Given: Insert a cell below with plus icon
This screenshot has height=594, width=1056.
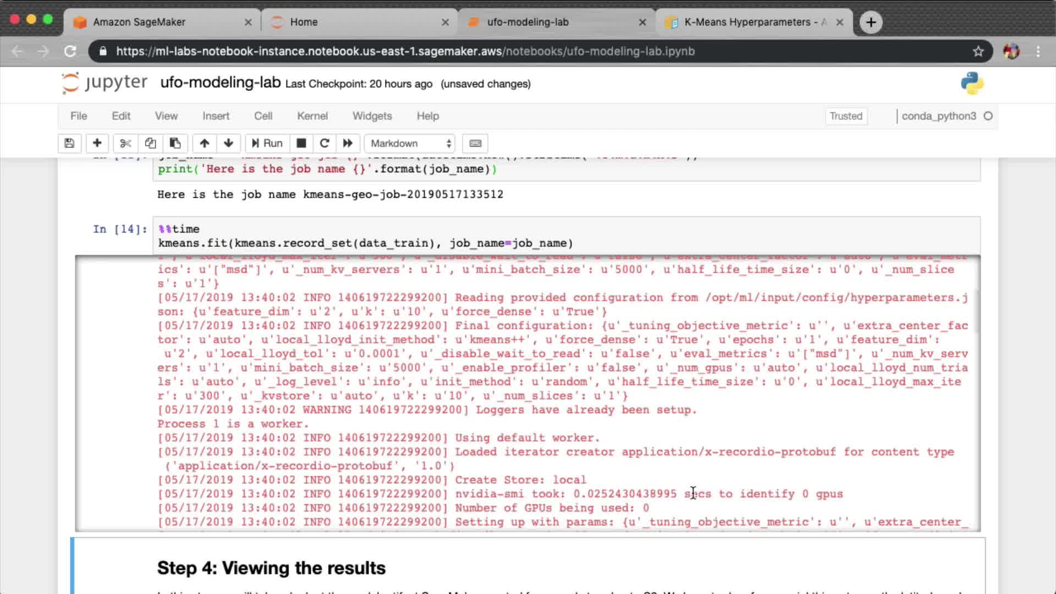Looking at the screenshot, I should [97, 144].
